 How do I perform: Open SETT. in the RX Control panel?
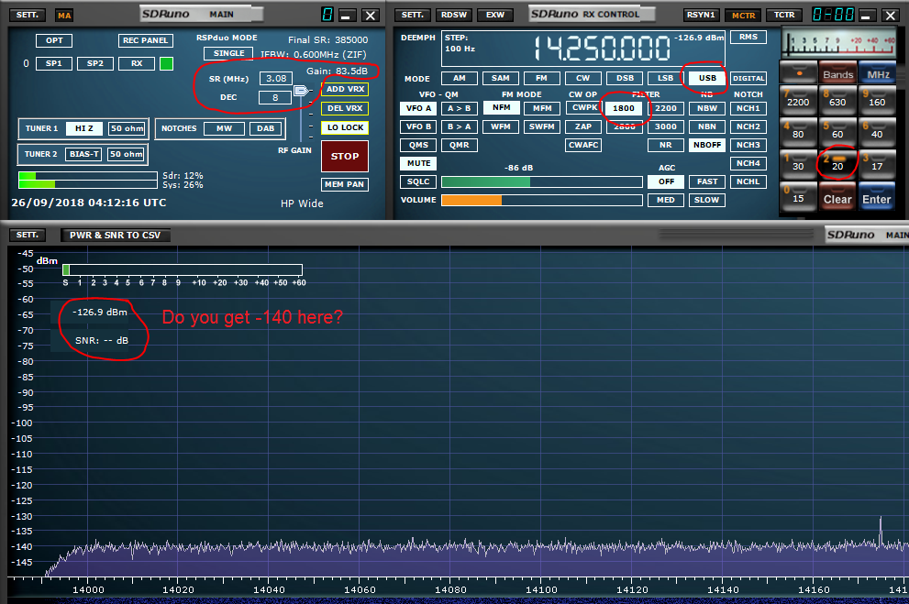[413, 15]
